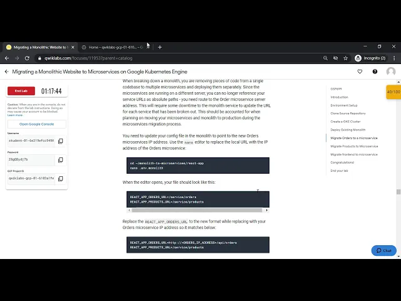
Task: Go back with the browser back arrow
Action: click(x=7, y=58)
